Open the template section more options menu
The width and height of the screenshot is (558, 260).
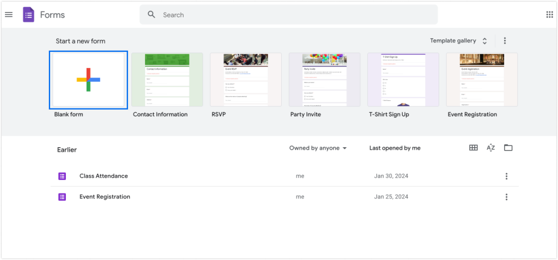(505, 40)
